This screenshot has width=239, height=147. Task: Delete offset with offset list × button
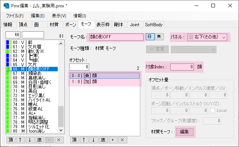click(x=122, y=140)
